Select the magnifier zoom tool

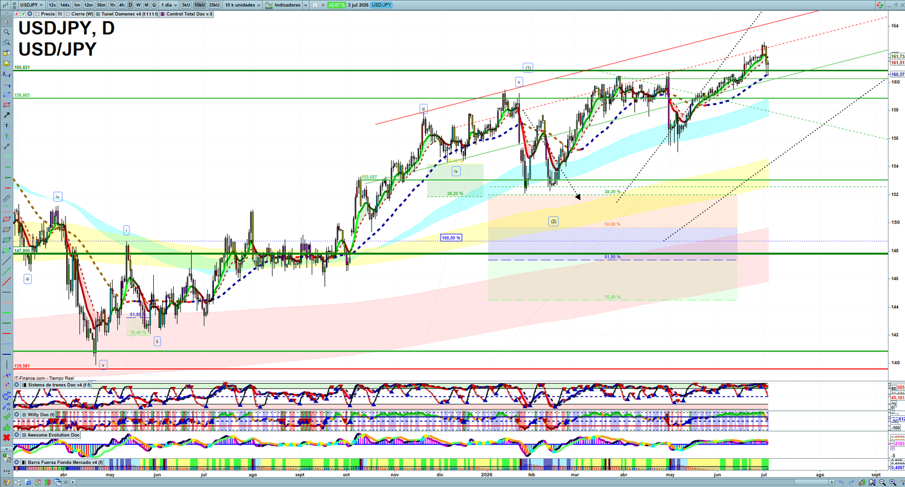[6, 32]
